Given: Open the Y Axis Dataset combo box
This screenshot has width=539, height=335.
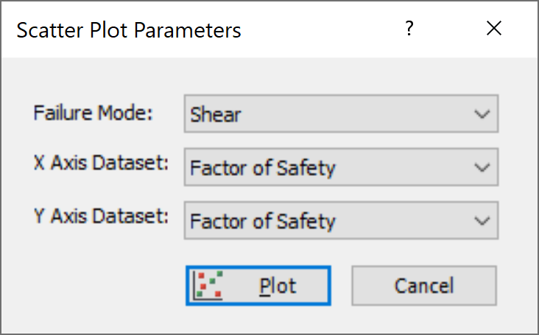Looking at the screenshot, I should coord(341,220).
